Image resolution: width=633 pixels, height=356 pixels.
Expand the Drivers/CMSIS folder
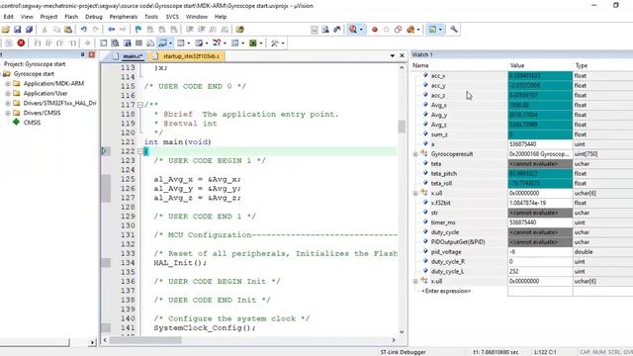tap(8, 113)
